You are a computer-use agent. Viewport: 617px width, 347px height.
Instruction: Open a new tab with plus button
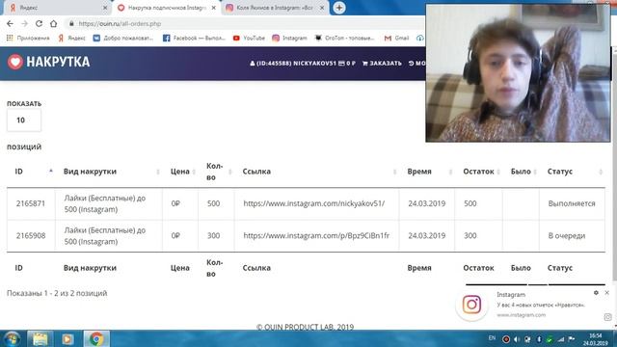339,8
